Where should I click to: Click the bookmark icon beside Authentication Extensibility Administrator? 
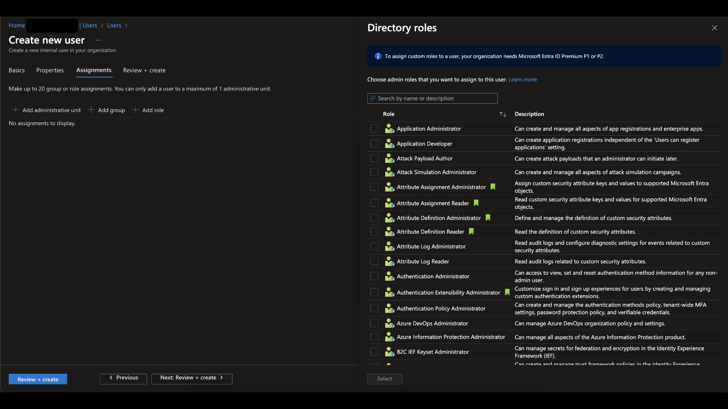(x=507, y=292)
